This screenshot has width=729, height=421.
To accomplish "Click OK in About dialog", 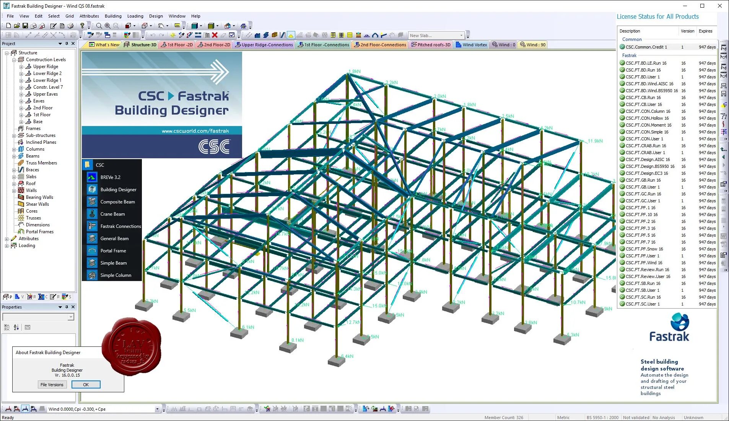I will 86,385.
